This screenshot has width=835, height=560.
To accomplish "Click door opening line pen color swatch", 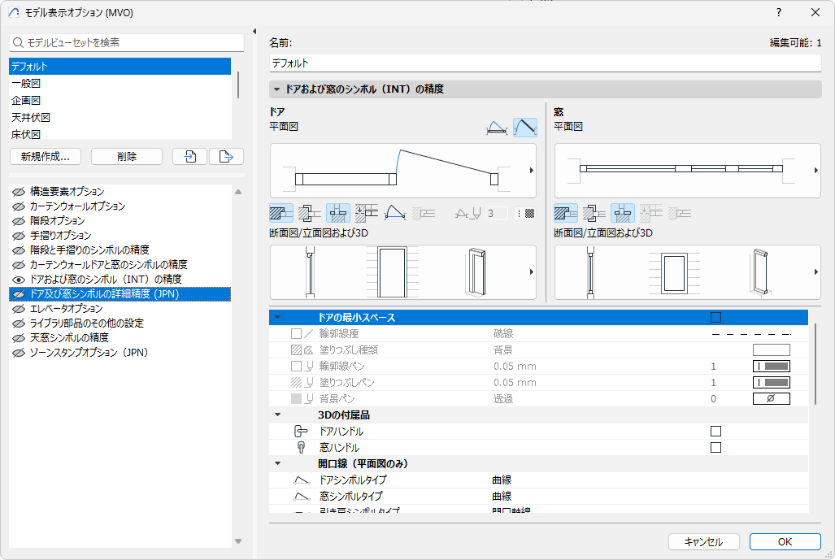I will click(x=525, y=214).
